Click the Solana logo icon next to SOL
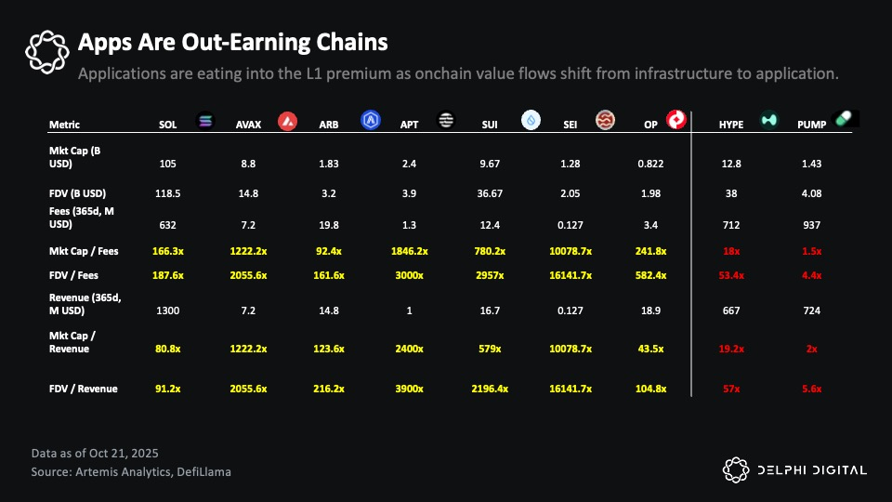Image resolution: width=892 pixels, height=502 pixels. coord(205,121)
